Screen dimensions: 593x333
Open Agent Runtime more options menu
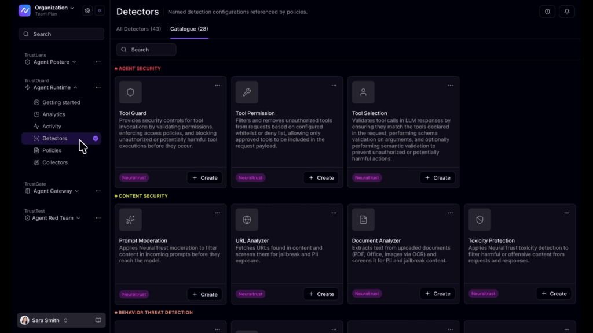98,88
